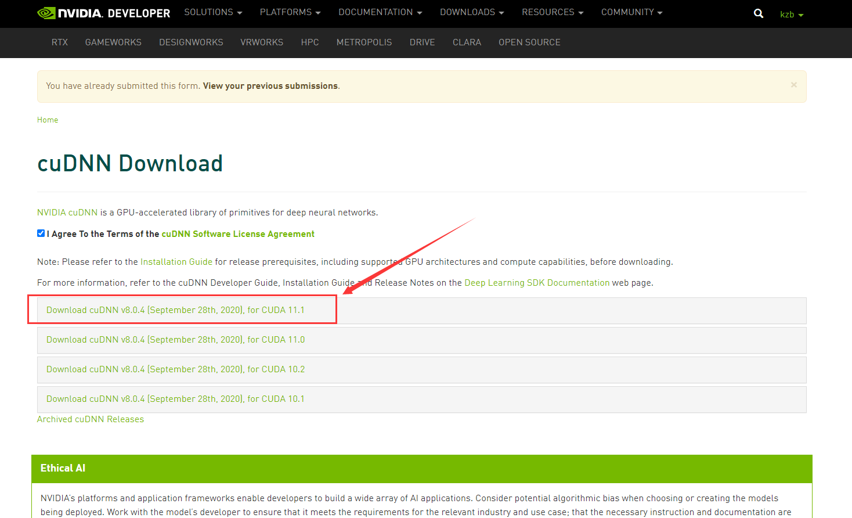852x518 pixels.
Task: Open the NVIDIA cuDNN link
Action: click(x=67, y=213)
